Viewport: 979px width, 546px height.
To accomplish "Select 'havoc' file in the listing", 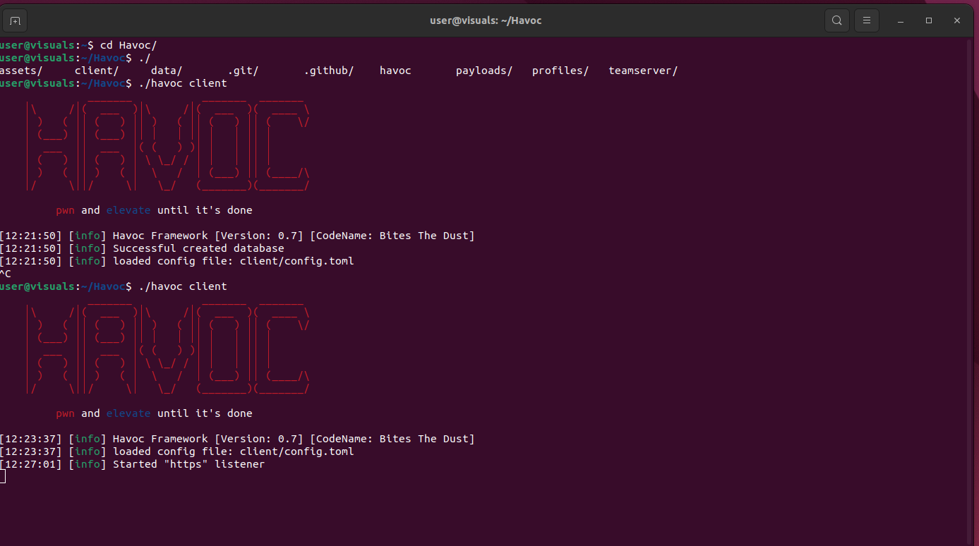I will coord(395,71).
